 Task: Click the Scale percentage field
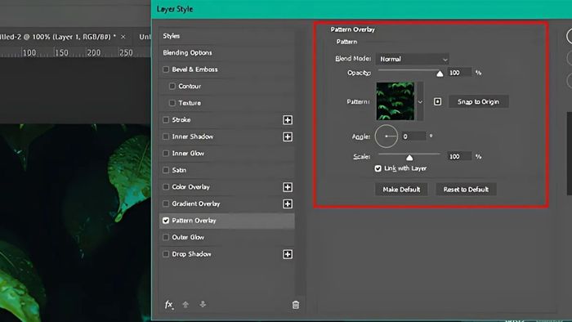coord(459,156)
